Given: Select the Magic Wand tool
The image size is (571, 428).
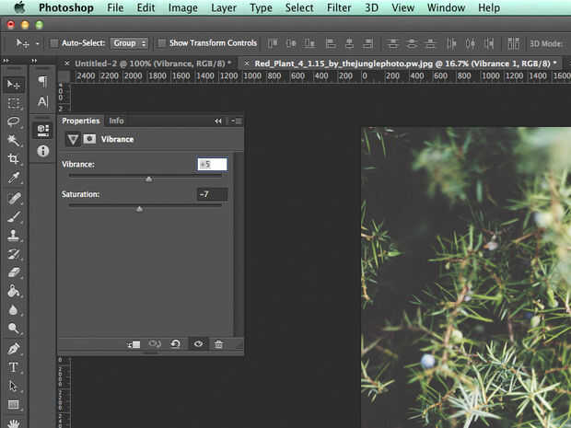Looking at the screenshot, I should pyautogui.click(x=14, y=140).
